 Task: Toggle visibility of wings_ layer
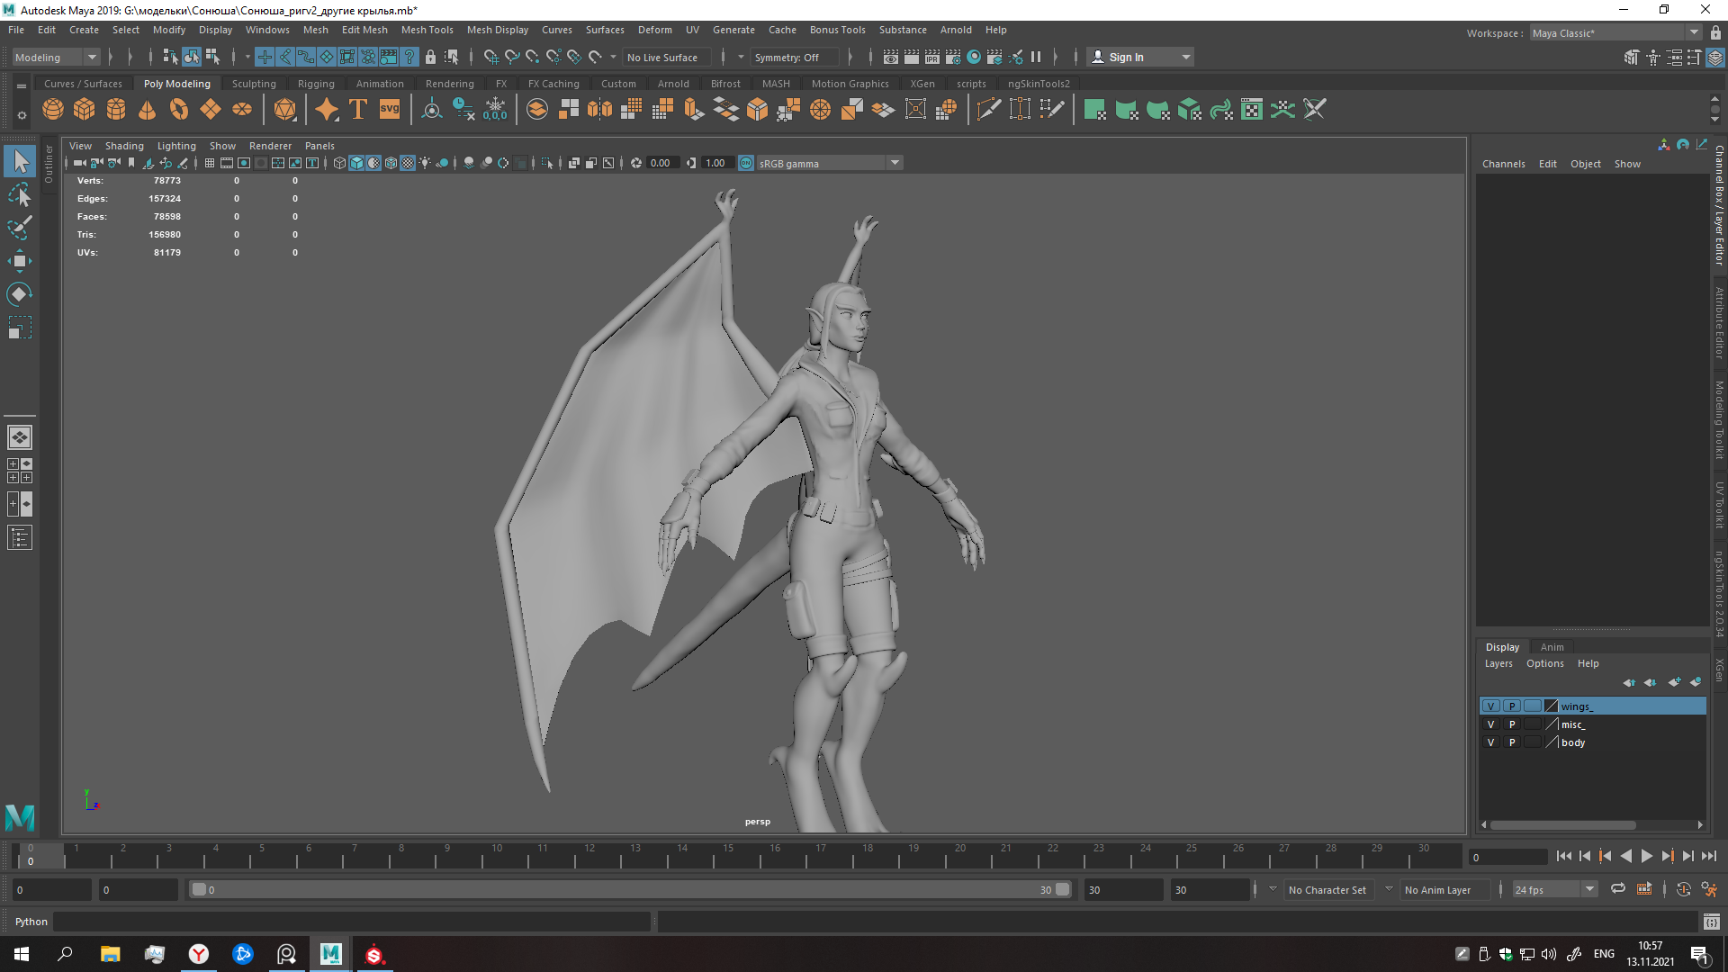click(x=1491, y=706)
